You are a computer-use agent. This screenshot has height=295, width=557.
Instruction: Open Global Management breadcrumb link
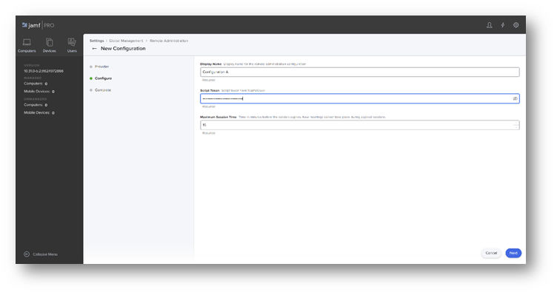click(x=126, y=41)
